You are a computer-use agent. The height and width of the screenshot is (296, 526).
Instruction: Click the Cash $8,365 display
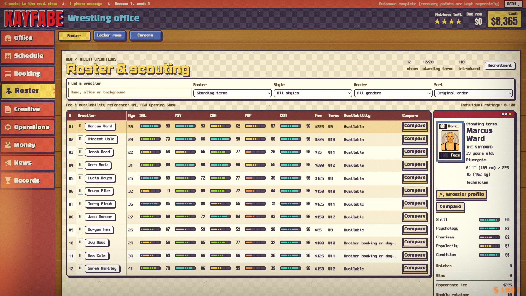click(504, 19)
